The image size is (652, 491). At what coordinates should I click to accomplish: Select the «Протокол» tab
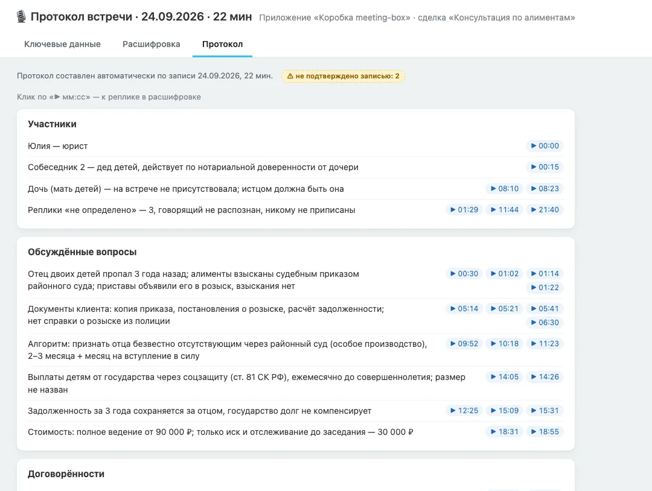point(222,44)
